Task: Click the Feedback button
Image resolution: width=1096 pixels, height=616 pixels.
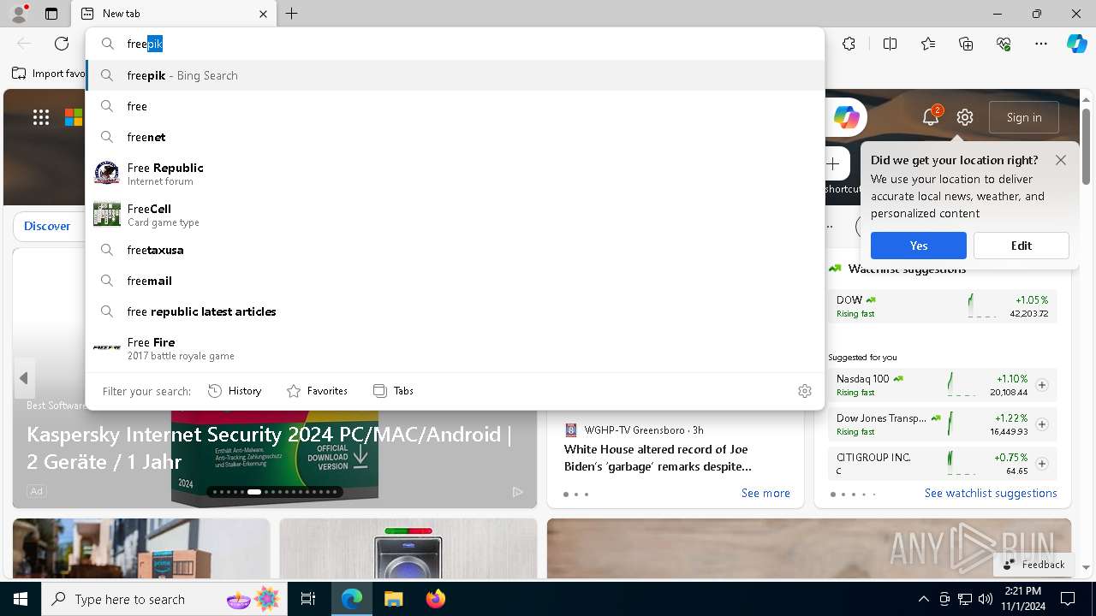Action: pyautogui.click(x=1033, y=565)
